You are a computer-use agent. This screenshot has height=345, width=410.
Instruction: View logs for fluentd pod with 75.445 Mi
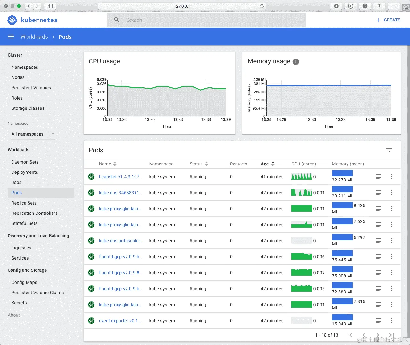pyautogui.click(x=379, y=257)
